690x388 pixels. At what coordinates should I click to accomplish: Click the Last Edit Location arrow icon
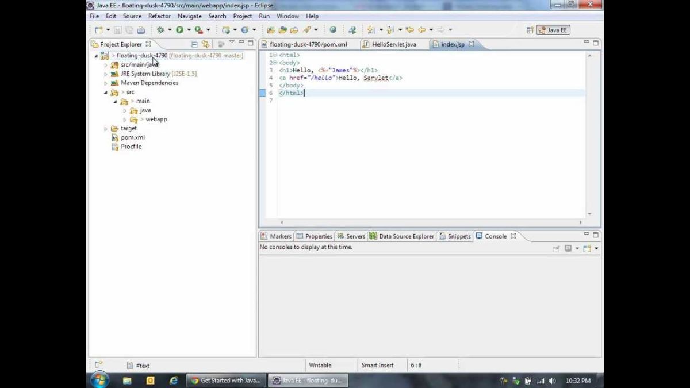pos(409,30)
